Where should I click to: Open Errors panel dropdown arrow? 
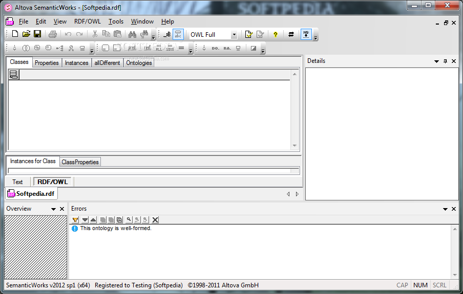pyautogui.click(x=445, y=209)
